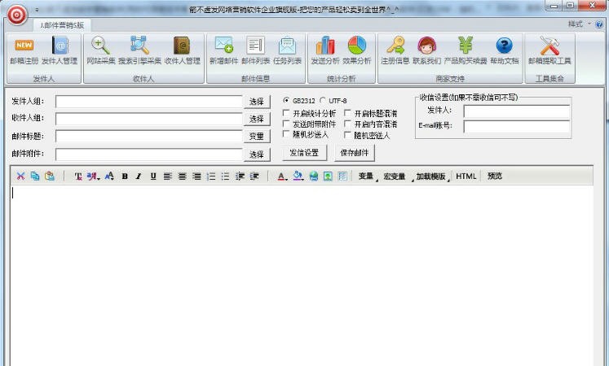Open quick access toolbar dropdown arrow
This screenshot has width=609, height=366.
click(37, 10)
